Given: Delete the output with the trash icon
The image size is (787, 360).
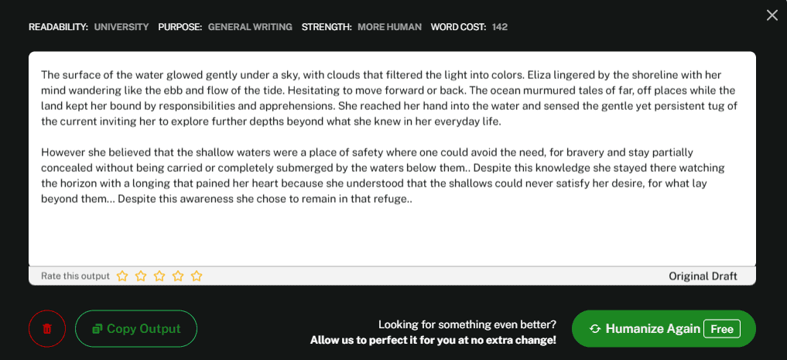Looking at the screenshot, I should point(47,328).
